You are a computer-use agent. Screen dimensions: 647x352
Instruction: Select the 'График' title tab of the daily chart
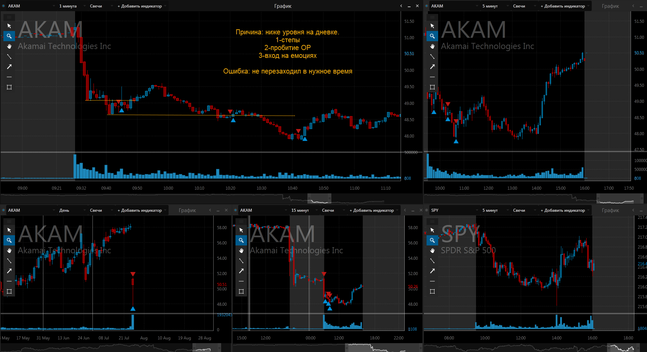(187, 210)
